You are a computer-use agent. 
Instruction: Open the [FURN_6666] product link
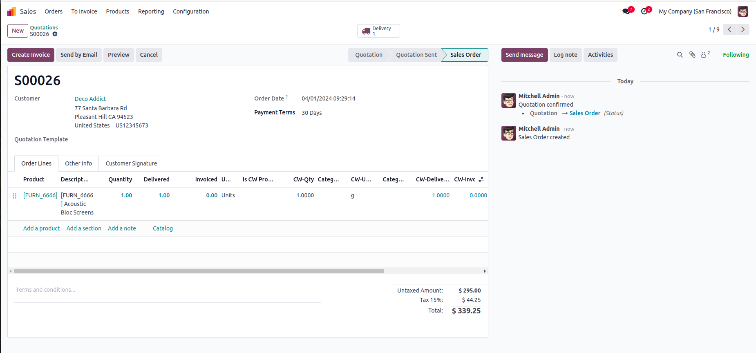40,195
